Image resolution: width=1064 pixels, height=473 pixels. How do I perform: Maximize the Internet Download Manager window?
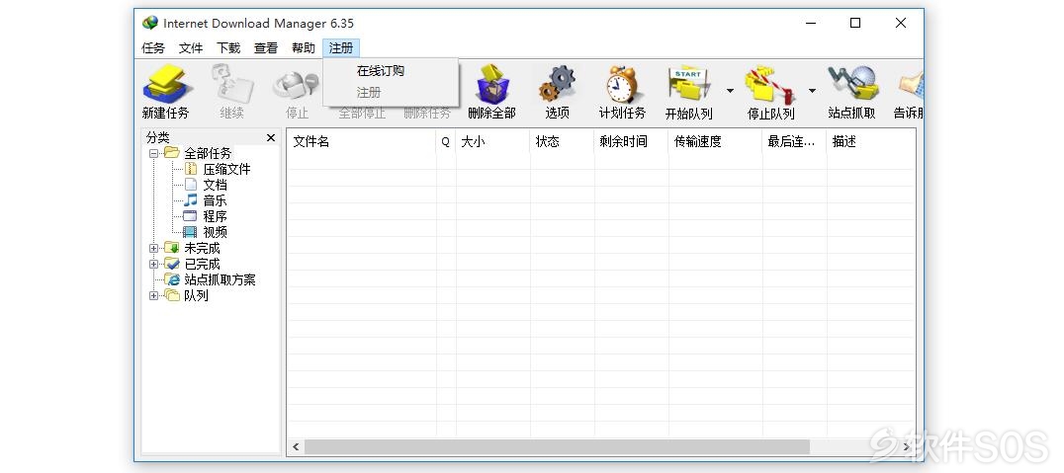coord(855,23)
